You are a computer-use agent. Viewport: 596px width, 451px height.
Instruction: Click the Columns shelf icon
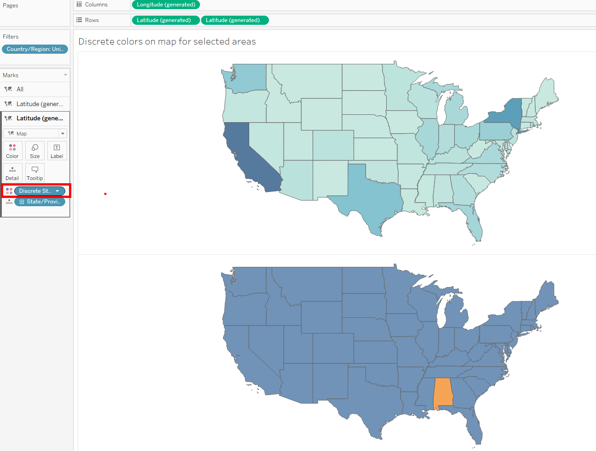coord(79,5)
